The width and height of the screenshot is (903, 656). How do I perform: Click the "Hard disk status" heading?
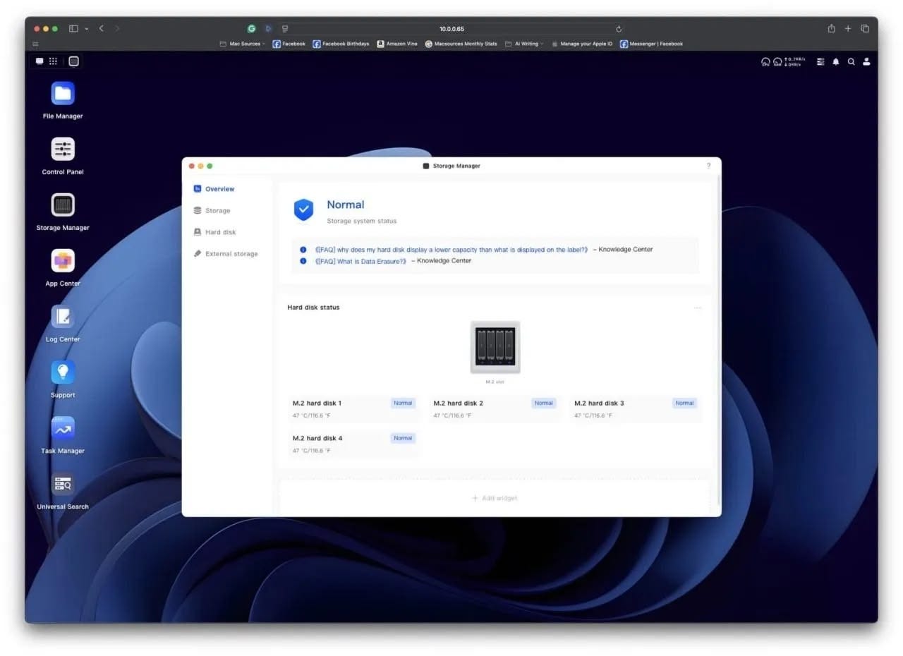click(x=313, y=308)
